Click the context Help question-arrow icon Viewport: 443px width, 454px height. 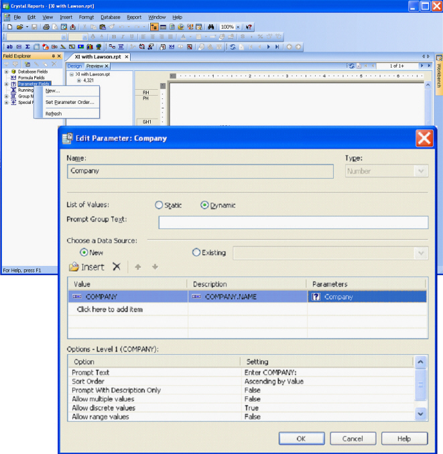[x=249, y=27]
